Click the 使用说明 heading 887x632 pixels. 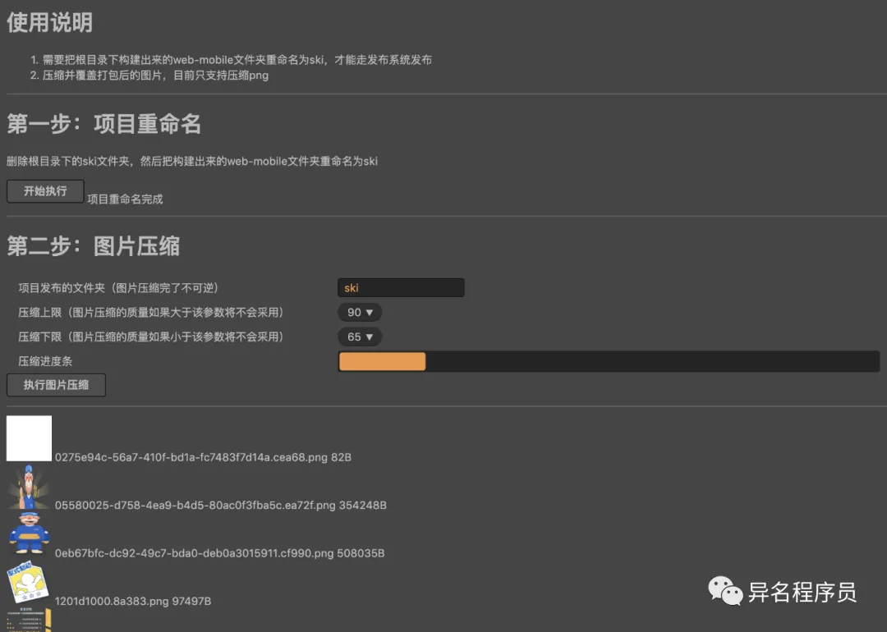(x=50, y=23)
